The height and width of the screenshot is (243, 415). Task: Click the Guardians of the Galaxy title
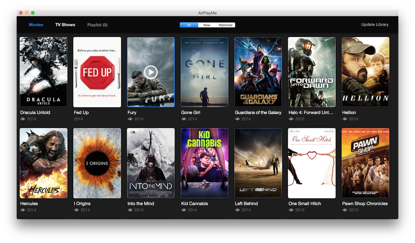pos(258,113)
